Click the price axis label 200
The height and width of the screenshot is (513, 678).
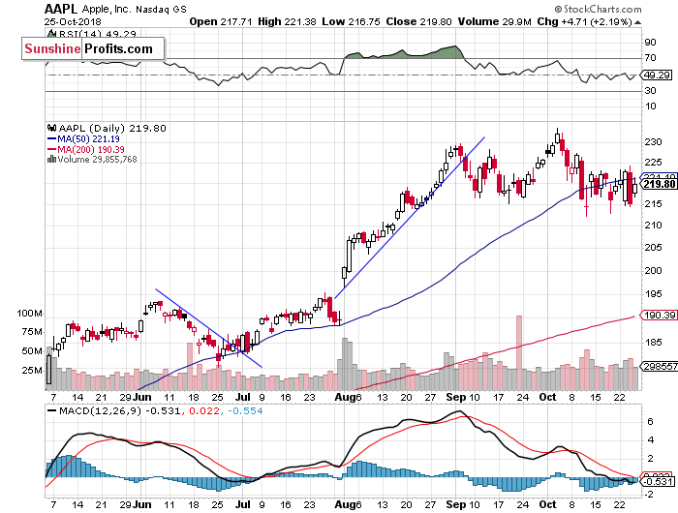(x=653, y=271)
